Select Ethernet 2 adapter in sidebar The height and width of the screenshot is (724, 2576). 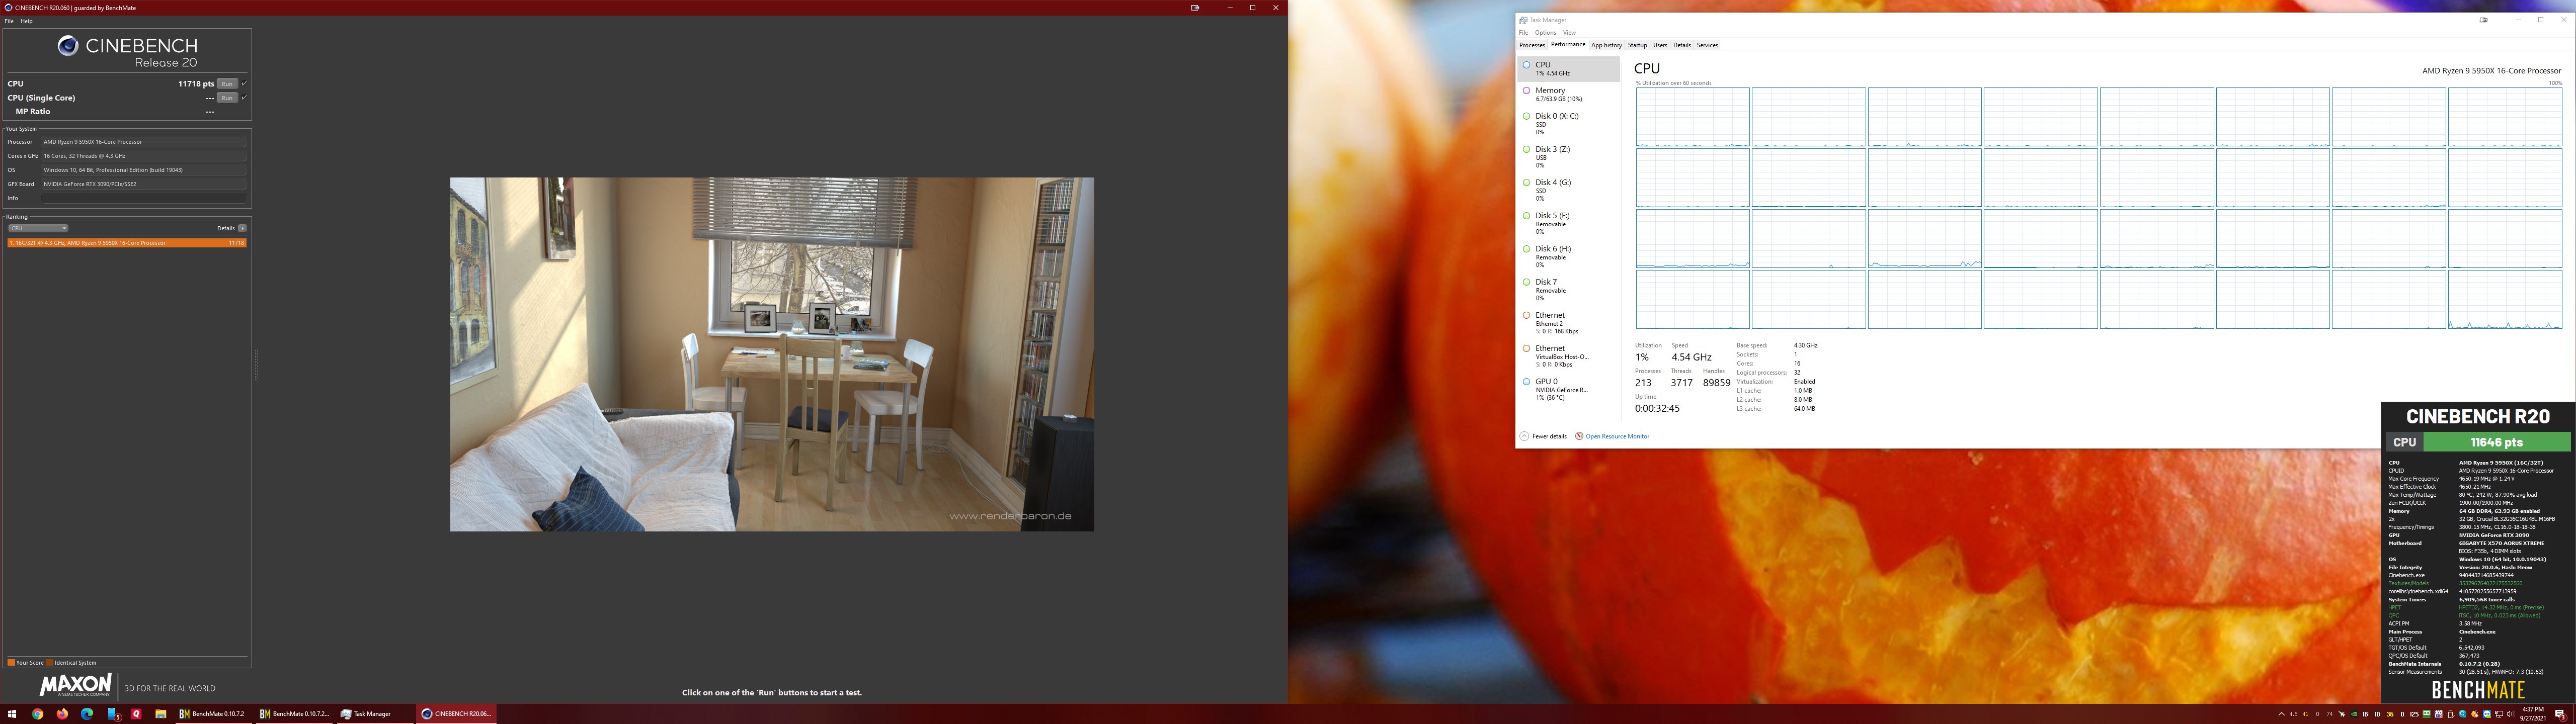coord(1568,322)
